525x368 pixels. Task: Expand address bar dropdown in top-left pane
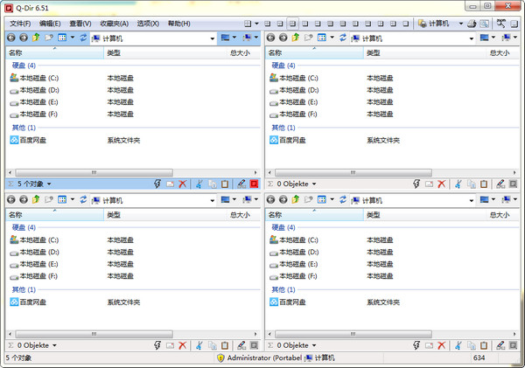213,38
